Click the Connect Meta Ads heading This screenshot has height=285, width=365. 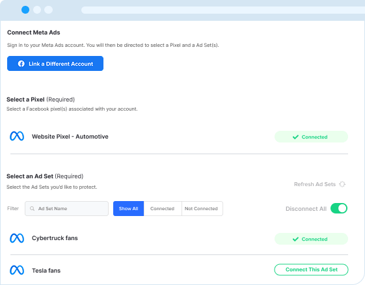(34, 33)
